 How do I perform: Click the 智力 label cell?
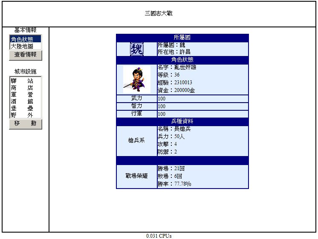[137, 106]
